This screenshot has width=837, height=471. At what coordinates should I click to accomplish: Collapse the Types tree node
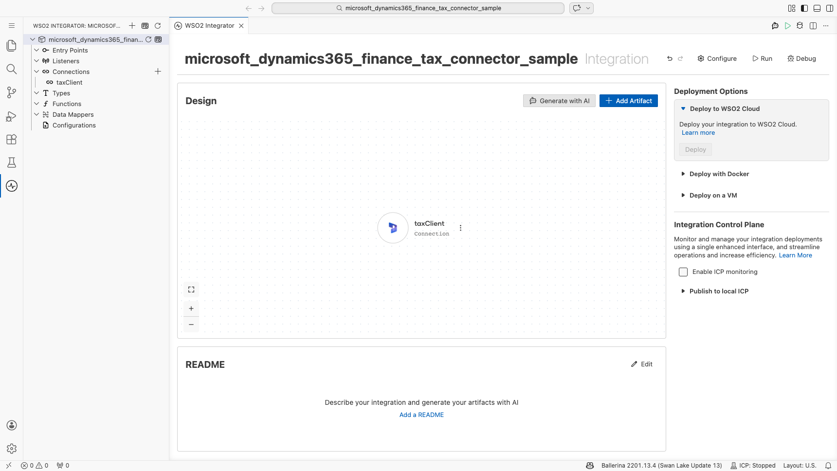[36, 93]
